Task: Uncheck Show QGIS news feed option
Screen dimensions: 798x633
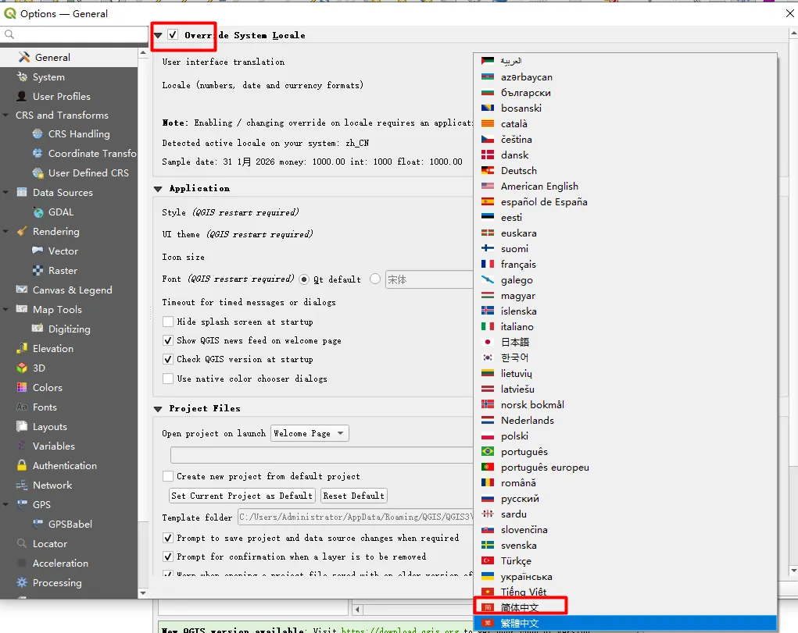Action: (x=168, y=340)
